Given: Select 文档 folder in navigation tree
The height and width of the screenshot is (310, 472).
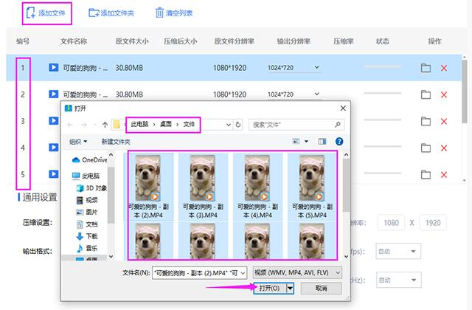Looking at the screenshot, I should (x=87, y=224).
